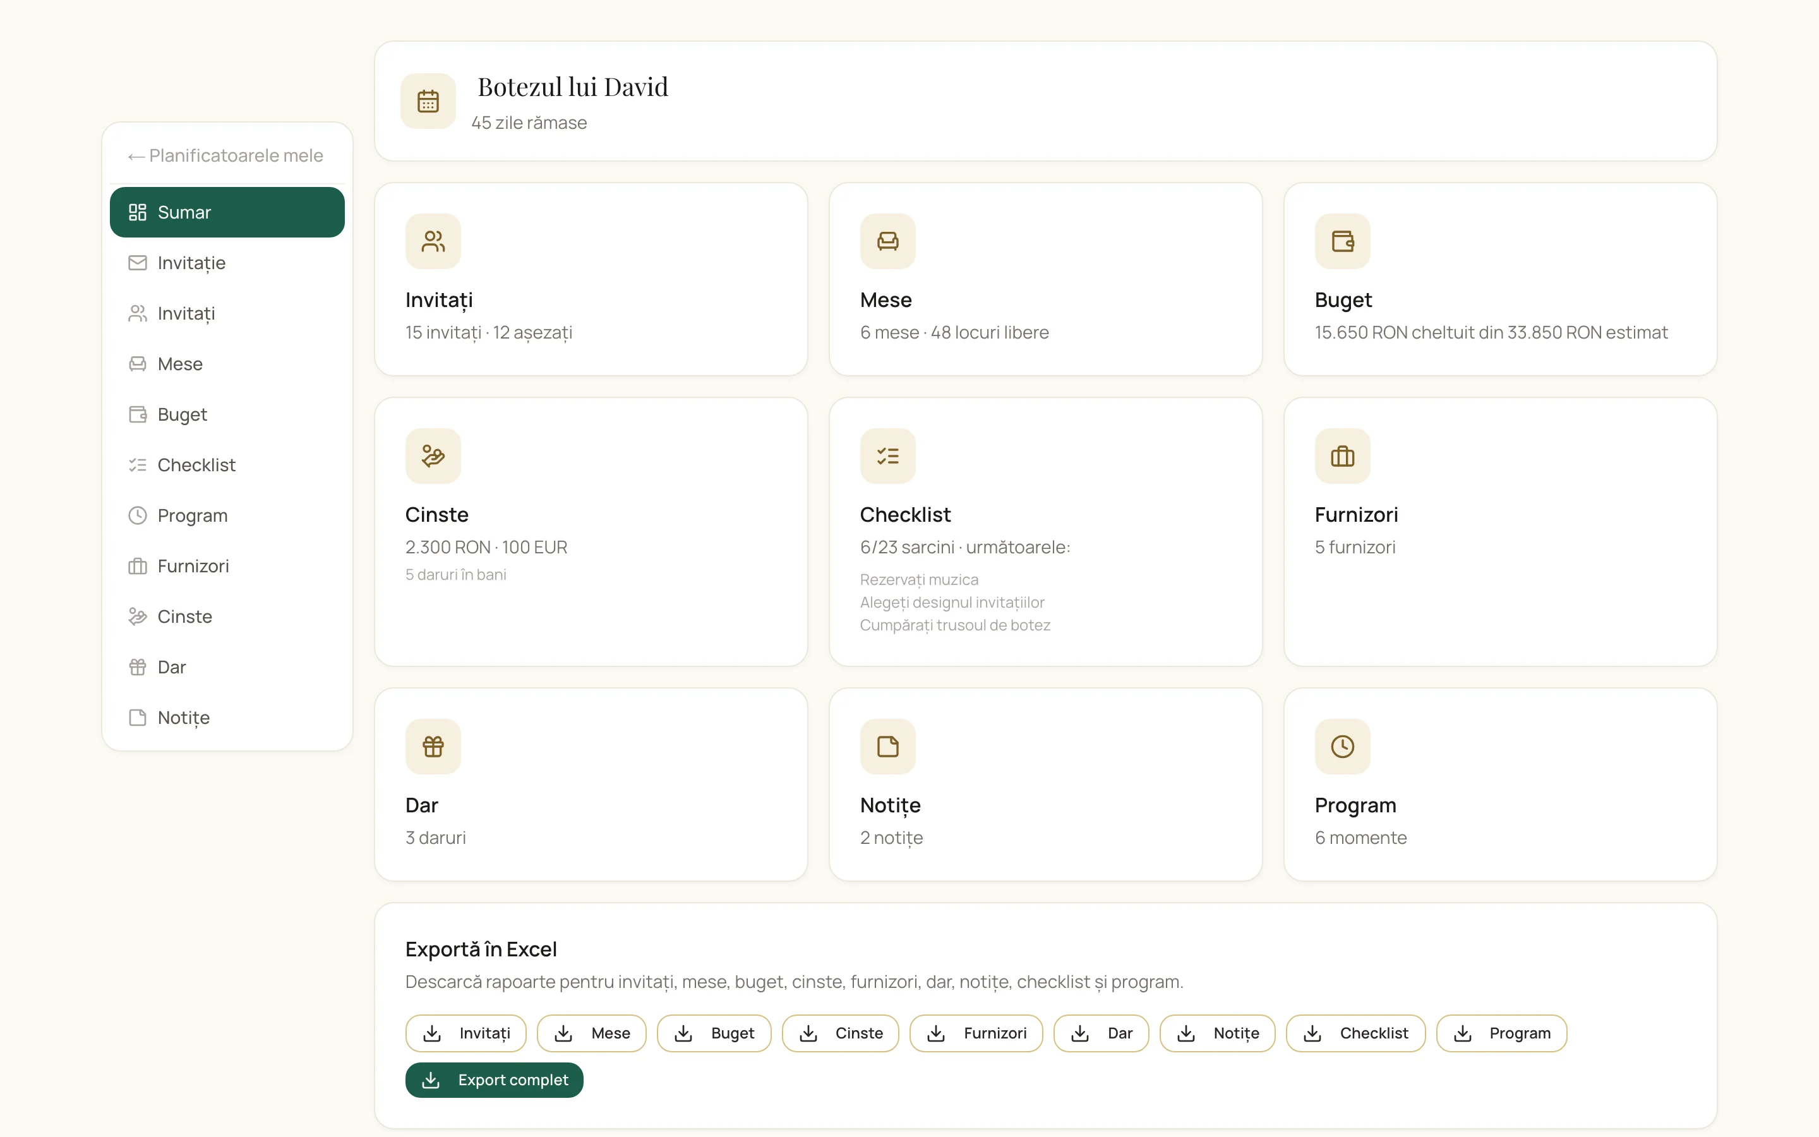Image resolution: width=1819 pixels, height=1137 pixels.
Task: Open the Invitați sidebar item
Action: pyautogui.click(x=227, y=313)
